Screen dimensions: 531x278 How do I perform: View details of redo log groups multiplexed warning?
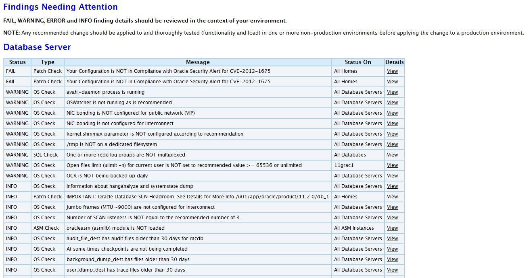(x=392, y=155)
